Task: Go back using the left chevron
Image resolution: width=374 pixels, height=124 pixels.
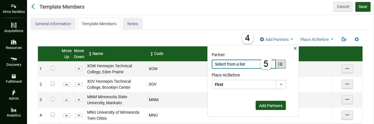Action: [33, 7]
